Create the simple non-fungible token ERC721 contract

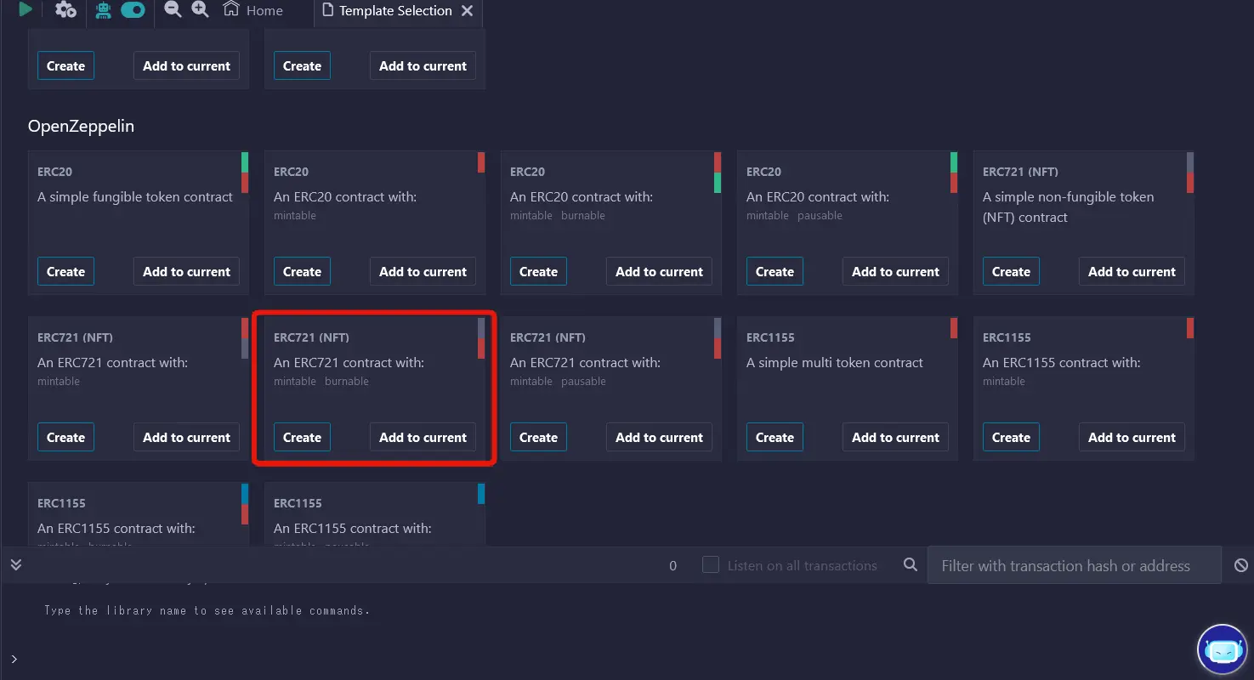point(1011,272)
